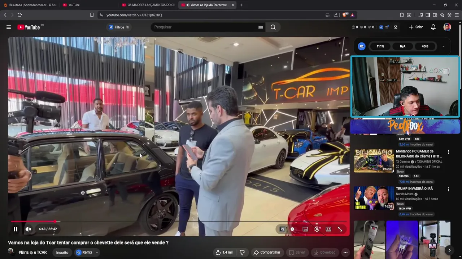Click the Download button
Screen dimensions: 462x259
[x=324, y=253]
